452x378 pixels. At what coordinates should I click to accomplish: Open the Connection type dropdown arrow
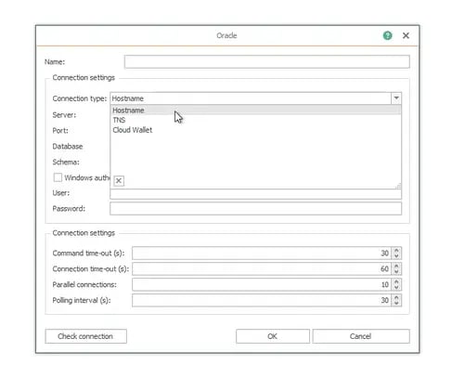click(396, 98)
